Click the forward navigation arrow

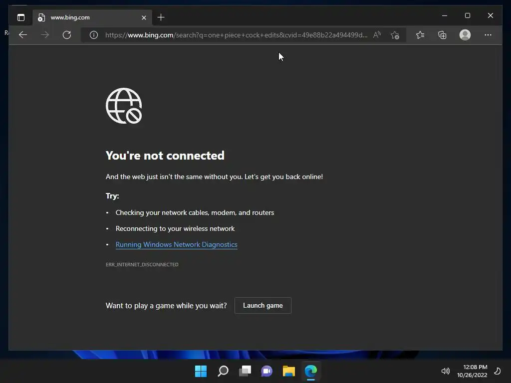[45, 35]
